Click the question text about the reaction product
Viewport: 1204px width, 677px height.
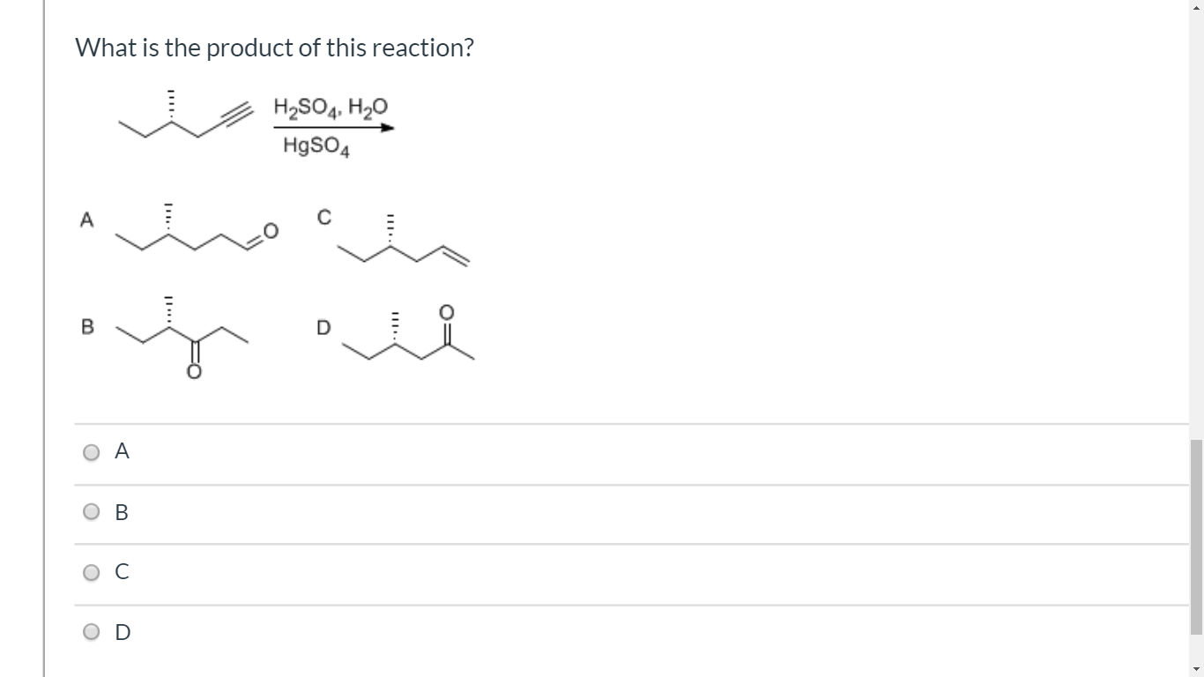coord(275,48)
